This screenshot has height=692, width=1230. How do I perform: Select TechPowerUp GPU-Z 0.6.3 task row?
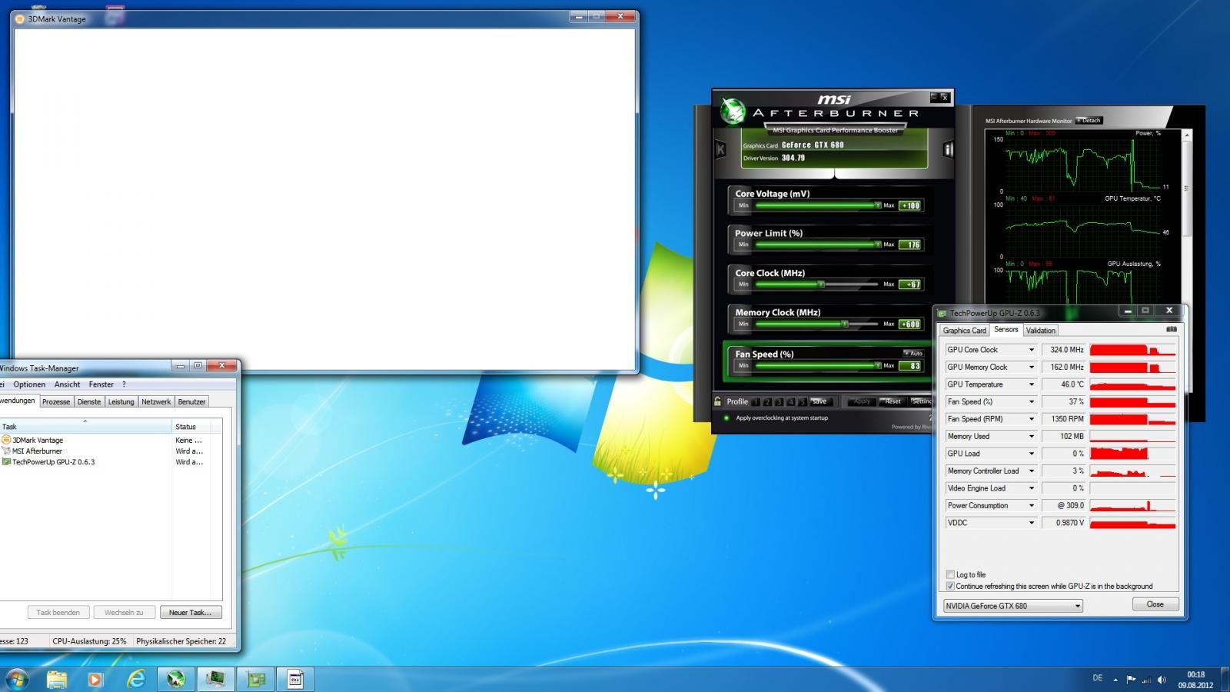click(x=85, y=462)
